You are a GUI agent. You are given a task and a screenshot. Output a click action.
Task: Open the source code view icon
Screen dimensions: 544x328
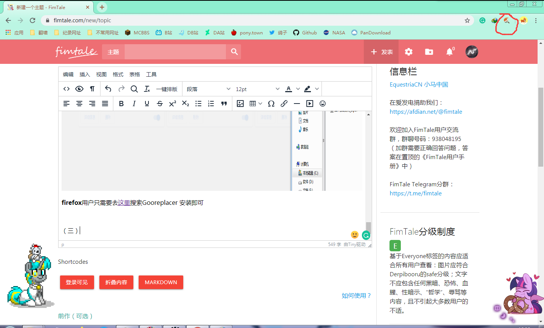click(66, 89)
